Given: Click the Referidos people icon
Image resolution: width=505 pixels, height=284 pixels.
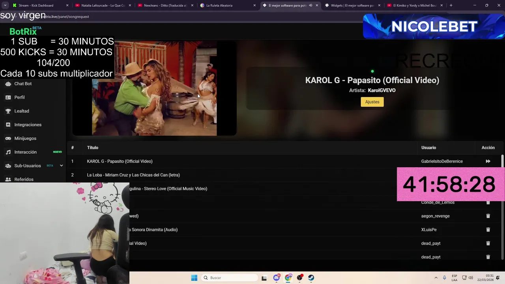Looking at the screenshot, I should point(8,179).
